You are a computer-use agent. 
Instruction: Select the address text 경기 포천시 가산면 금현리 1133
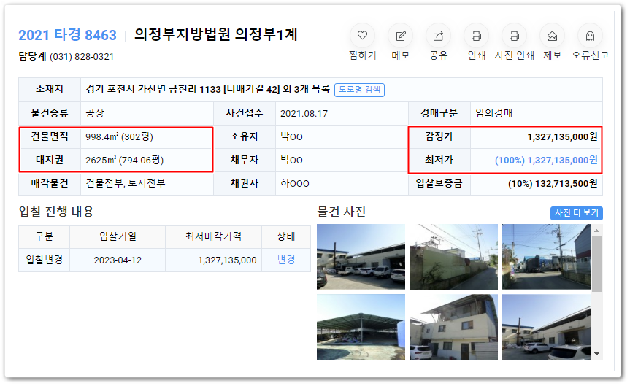pyautogui.click(x=153, y=89)
